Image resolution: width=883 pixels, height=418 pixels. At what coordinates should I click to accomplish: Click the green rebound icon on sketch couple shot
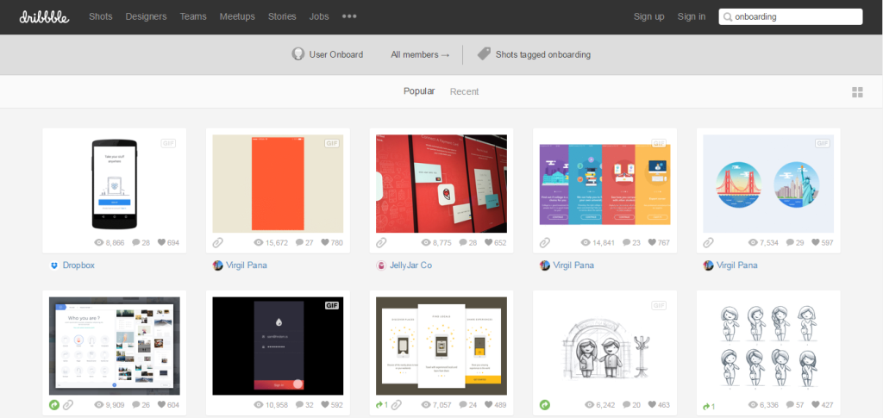click(545, 404)
